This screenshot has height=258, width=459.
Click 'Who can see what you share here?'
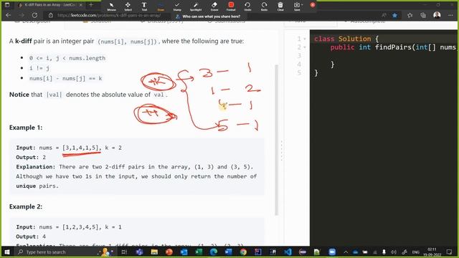tap(211, 16)
